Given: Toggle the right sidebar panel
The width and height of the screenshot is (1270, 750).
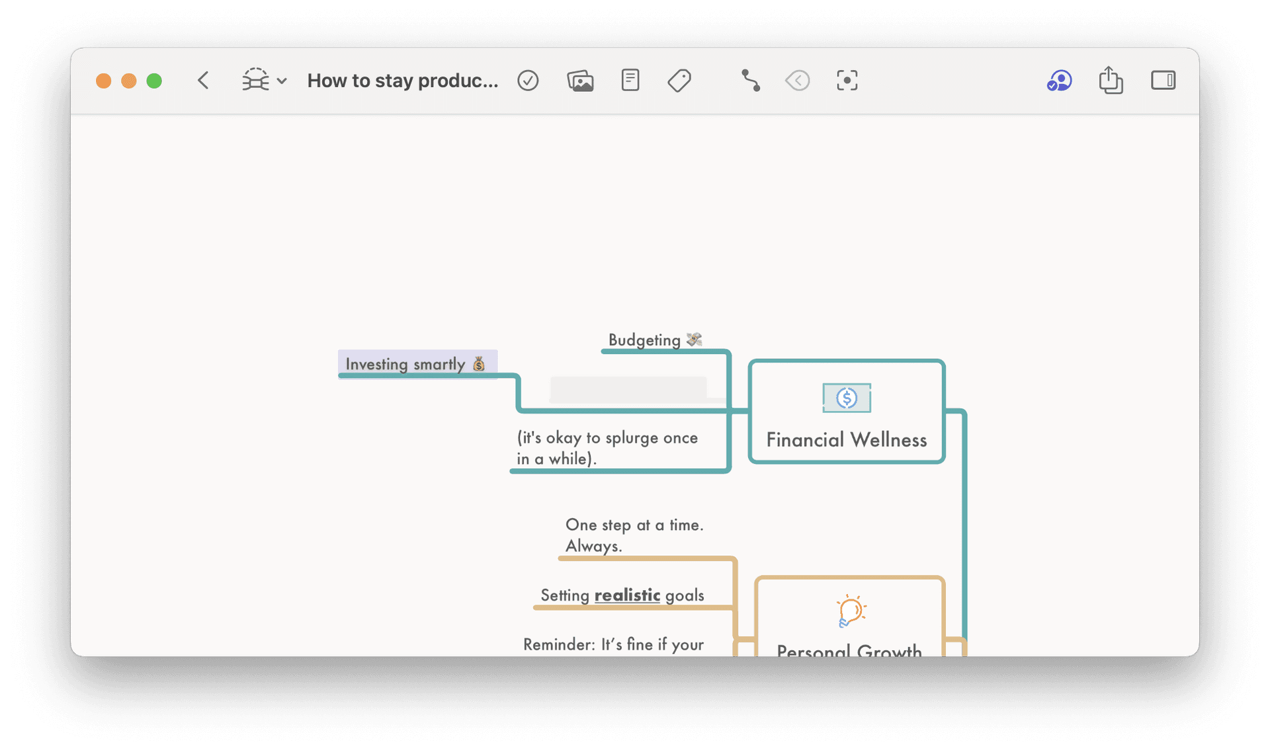Looking at the screenshot, I should point(1163,81).
